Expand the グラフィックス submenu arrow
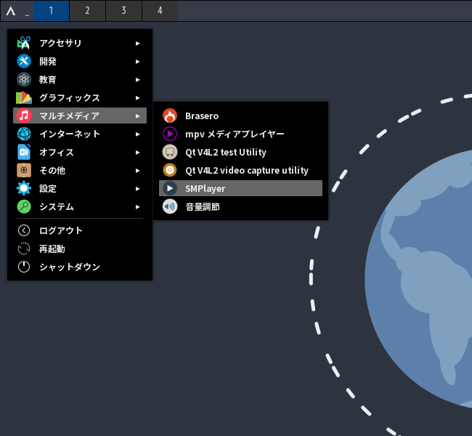 coord(137,98)
